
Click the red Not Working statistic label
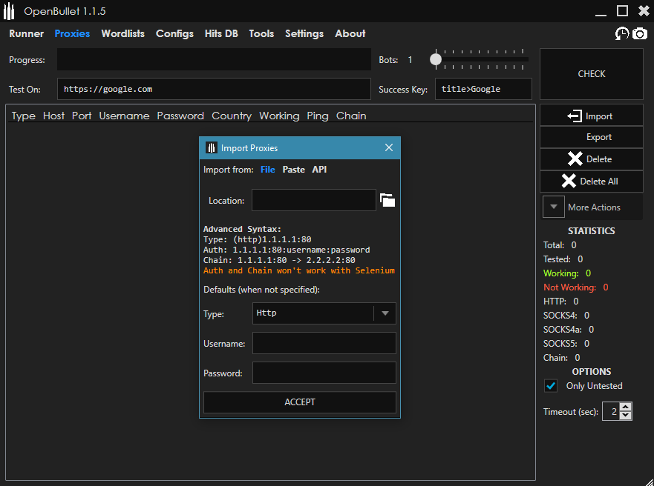[569, 287]
